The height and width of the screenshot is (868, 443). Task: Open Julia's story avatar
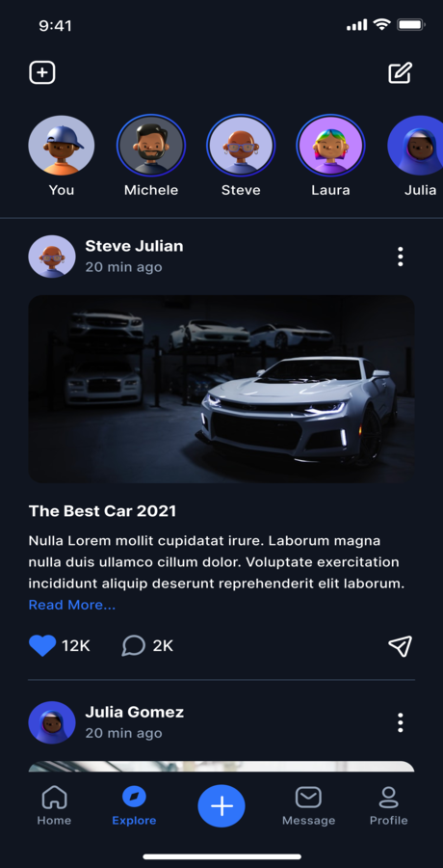(415, 147)
